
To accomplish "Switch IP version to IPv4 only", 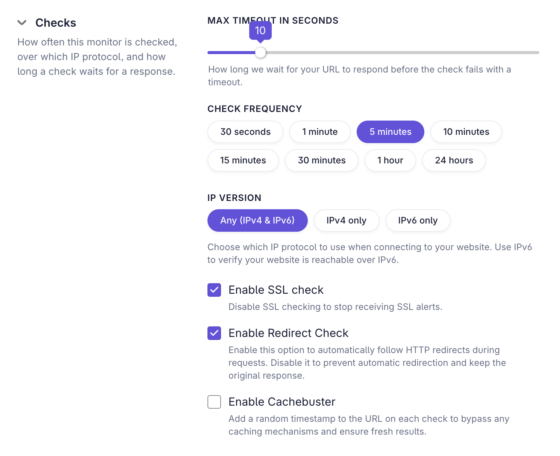I will 347,220.
